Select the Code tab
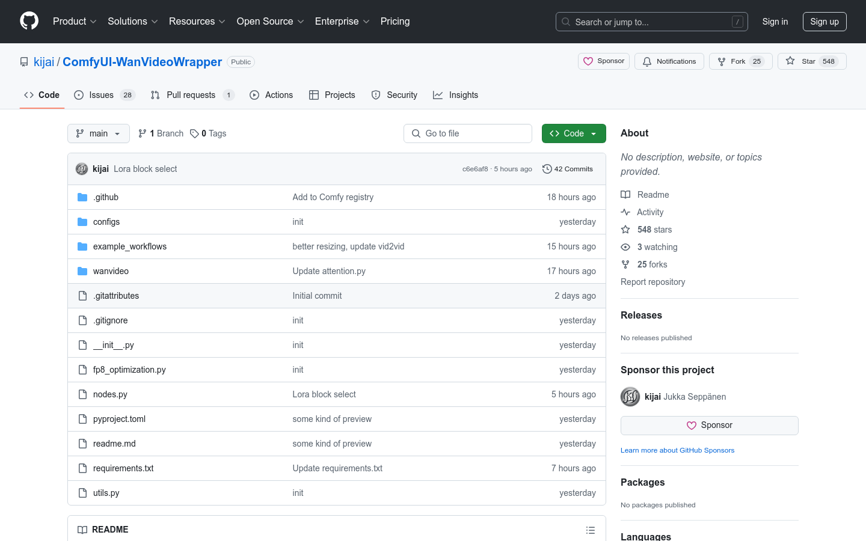Screen dimensions: 866x541 42,95
